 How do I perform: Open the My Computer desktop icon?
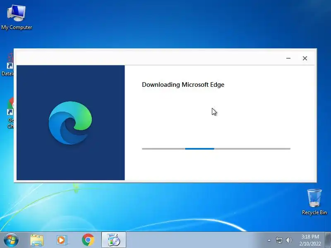pyautogui.click(x=17, y=17)
